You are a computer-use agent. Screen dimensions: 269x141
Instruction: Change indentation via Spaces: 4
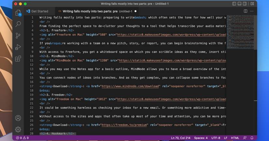coord(201,138)
